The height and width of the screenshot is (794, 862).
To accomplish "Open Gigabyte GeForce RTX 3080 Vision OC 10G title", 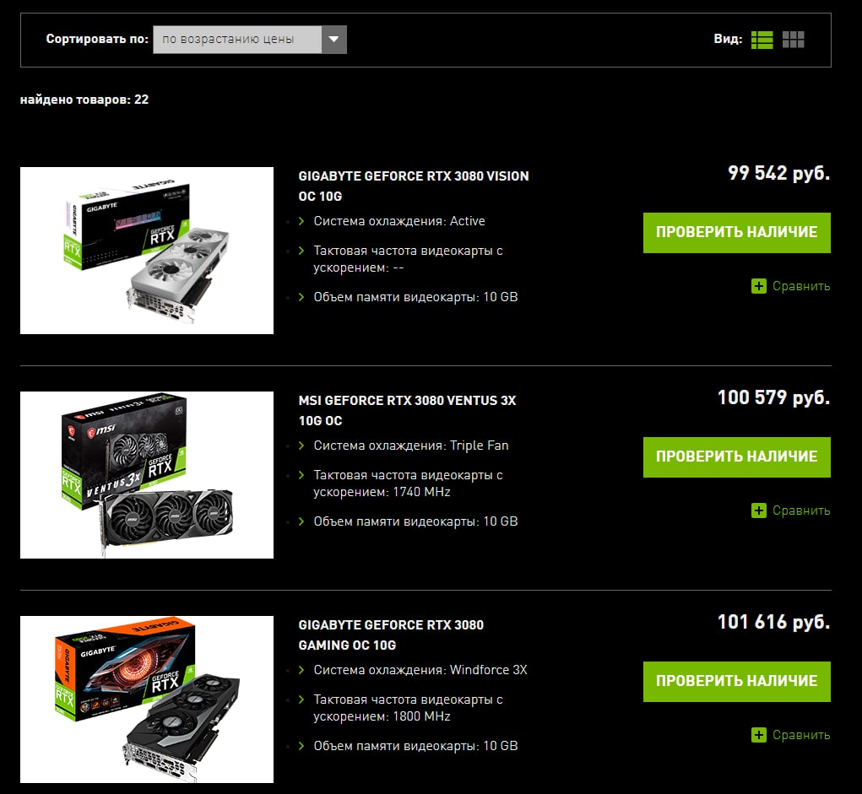I will (x=414, y=186).
